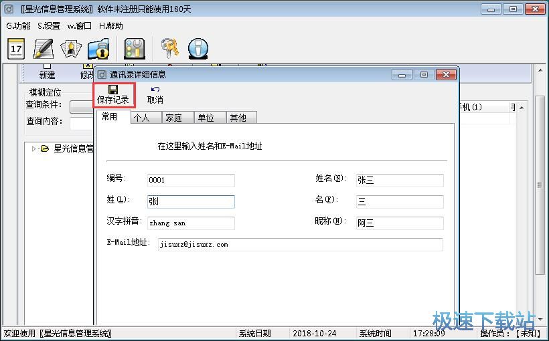
Task: Click the 编号 field containing 0001
Action: (191, 180)
